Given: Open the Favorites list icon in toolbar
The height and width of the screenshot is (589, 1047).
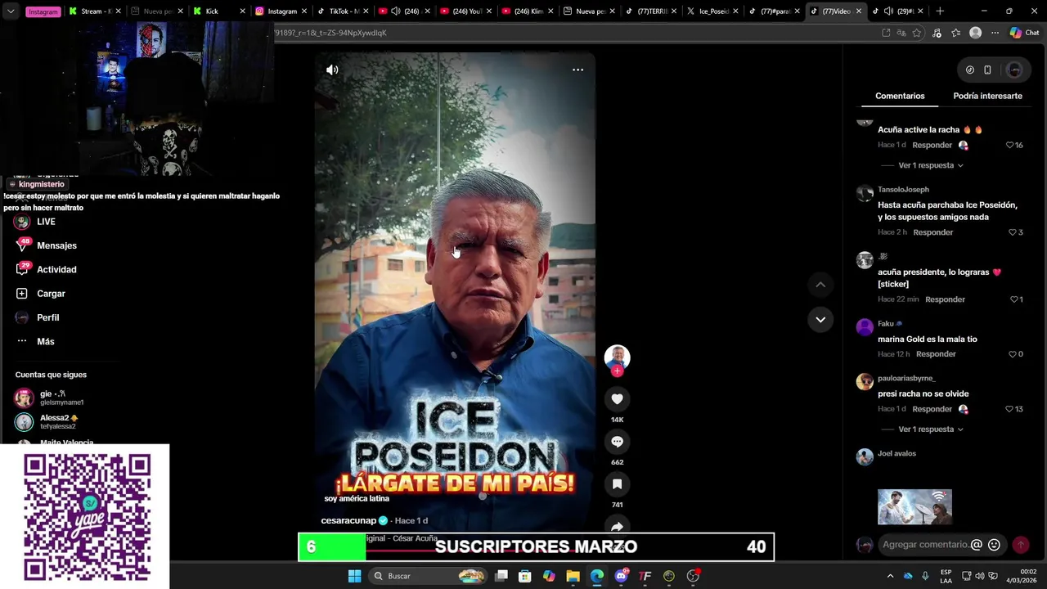Looking at the screenshot, I should click(x=955, y=33).
